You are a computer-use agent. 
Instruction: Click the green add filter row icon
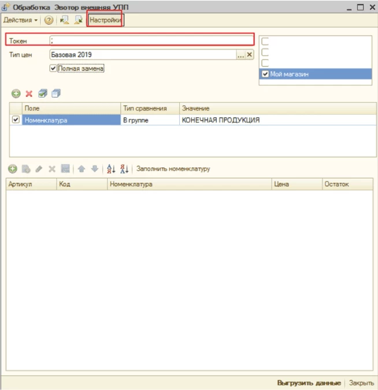click(x=16, y=93)
